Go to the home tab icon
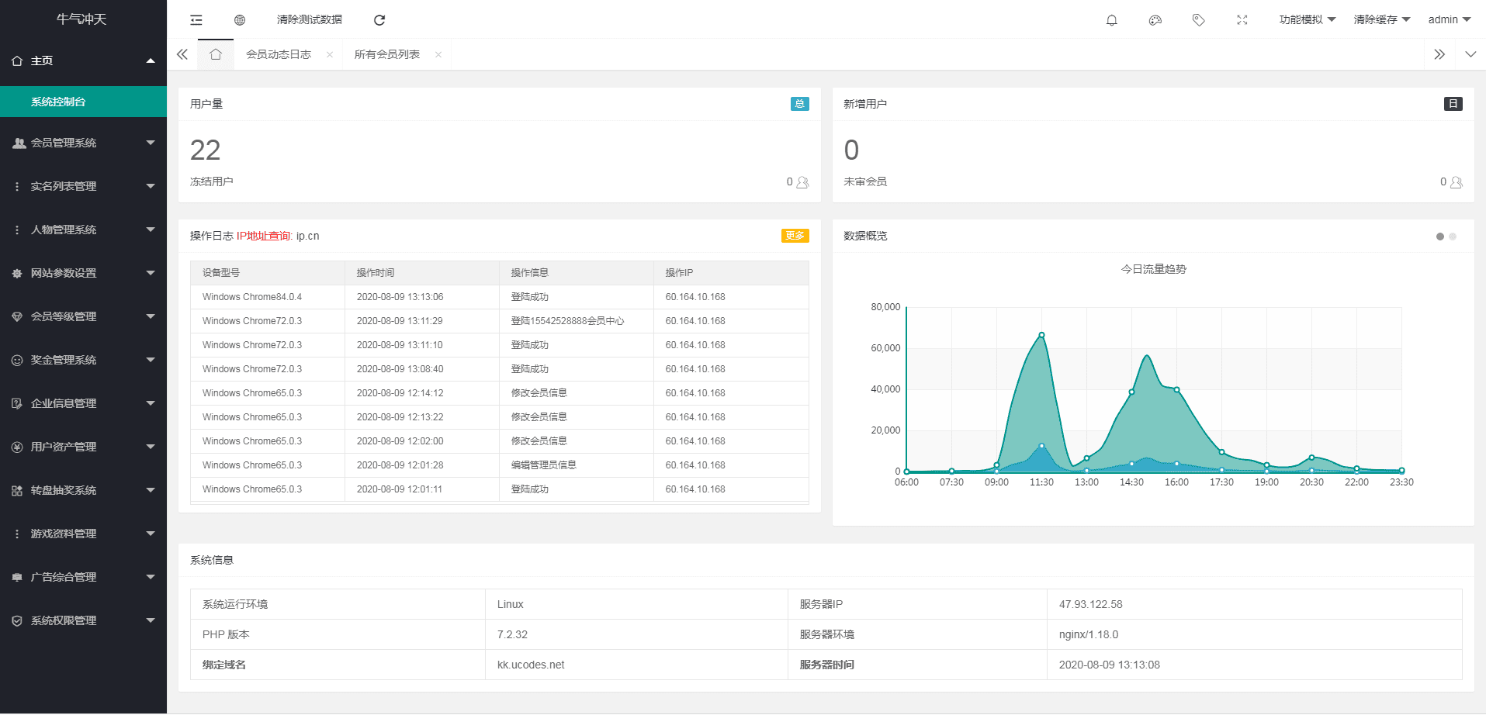The width and height of the screenshot is (1486, 715). pos(216,54)
